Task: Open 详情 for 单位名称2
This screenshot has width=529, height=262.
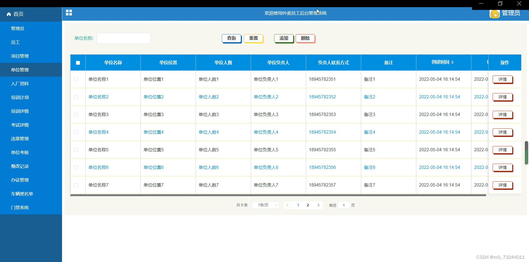Action: point(503,97)
